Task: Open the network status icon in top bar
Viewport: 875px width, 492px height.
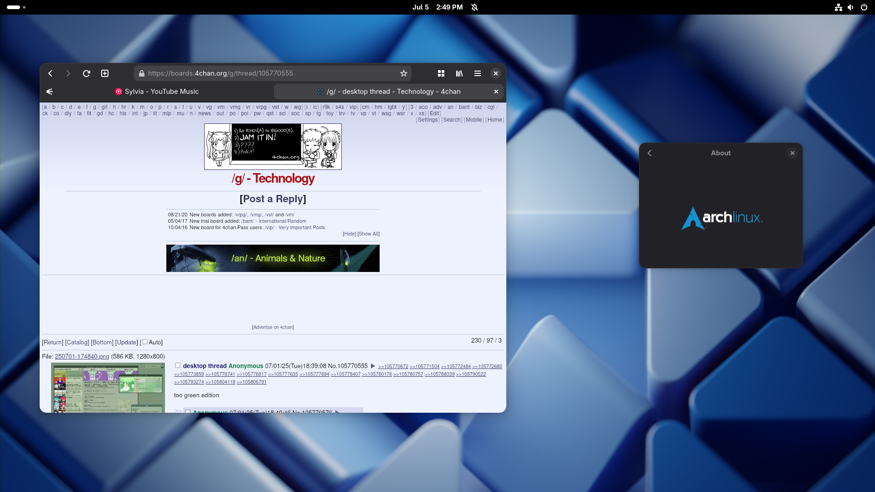Action: 839,7
